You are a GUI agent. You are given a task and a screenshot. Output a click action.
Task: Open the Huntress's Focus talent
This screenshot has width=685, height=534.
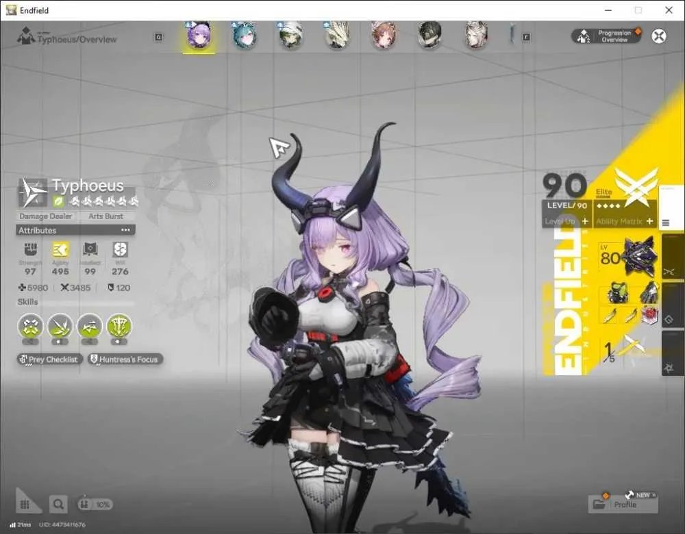[x=125, y=359]
